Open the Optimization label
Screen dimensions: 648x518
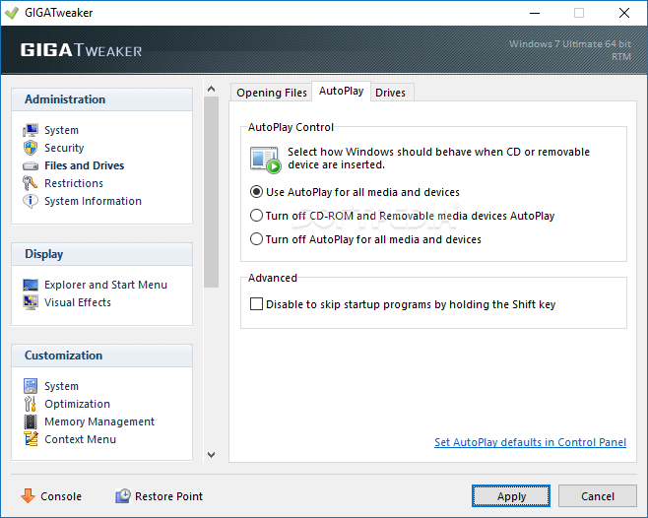click(x=77, y=404)
